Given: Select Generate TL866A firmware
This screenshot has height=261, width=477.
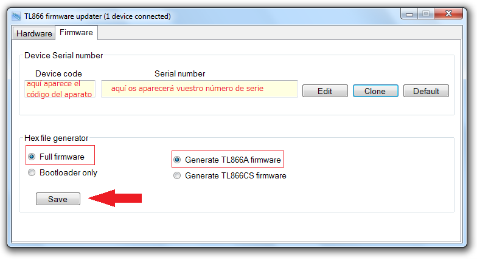Looking at the screenshot, I should click(x=228, y=160).
